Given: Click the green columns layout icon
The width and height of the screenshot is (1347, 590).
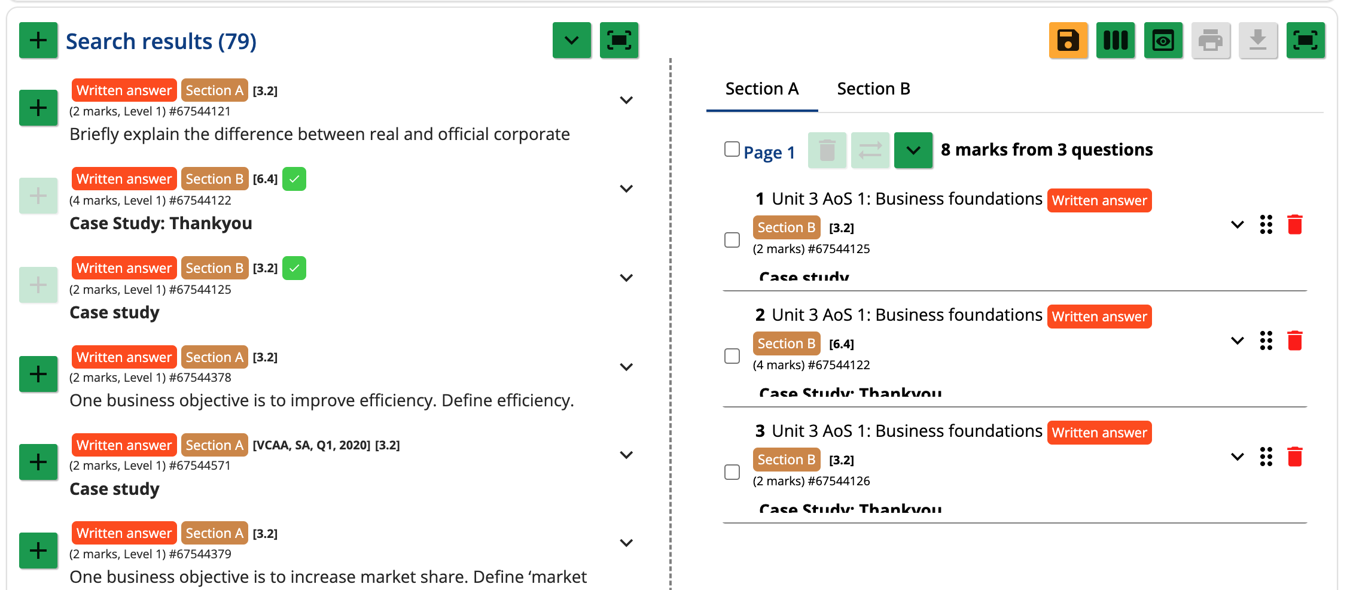Looking at the screenshot, I should [1116, 41].
